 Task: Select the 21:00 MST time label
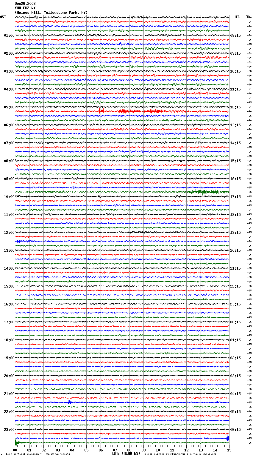coord(9,394)
